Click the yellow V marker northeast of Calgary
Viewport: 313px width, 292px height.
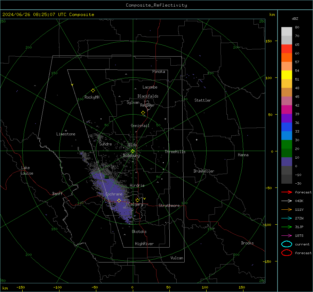(x=145, y=199)
